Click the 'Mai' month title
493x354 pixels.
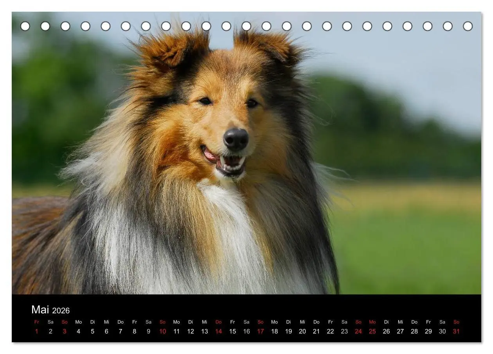pyautogui.click(x=40, y=310)
